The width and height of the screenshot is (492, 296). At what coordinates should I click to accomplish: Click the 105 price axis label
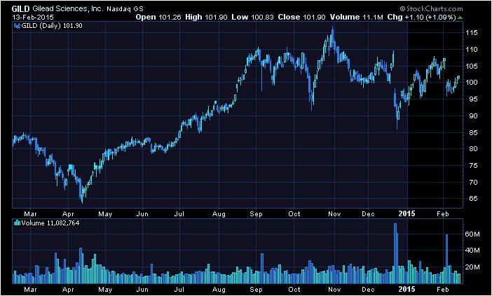pyautogui.click(x=472, y=66)
